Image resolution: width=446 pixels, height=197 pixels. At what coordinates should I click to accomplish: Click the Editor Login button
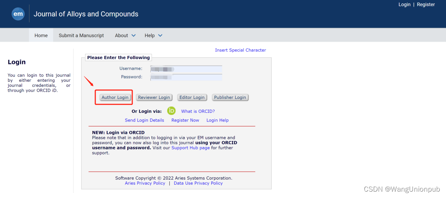(192, 97)
